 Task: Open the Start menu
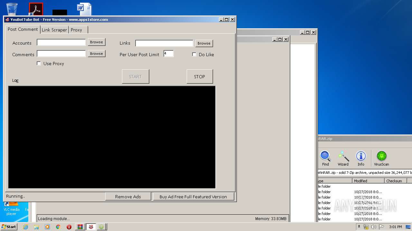pos(9,227)
